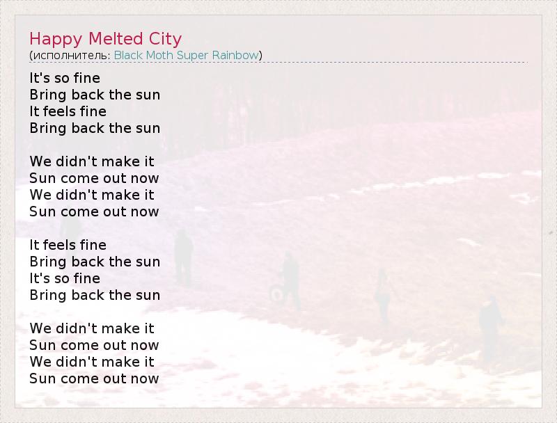Click the third line of the second stanza
This screenshot has width=557, height=423.
coord(92,195)
